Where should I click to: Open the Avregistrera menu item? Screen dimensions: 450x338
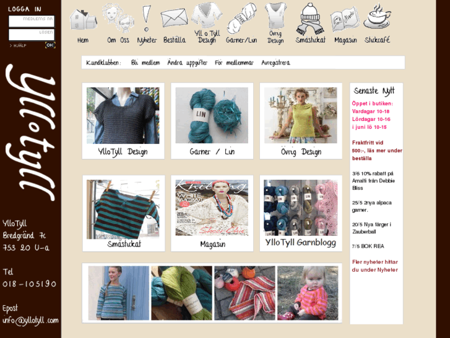pyautogui.click(x=275, y=63)
